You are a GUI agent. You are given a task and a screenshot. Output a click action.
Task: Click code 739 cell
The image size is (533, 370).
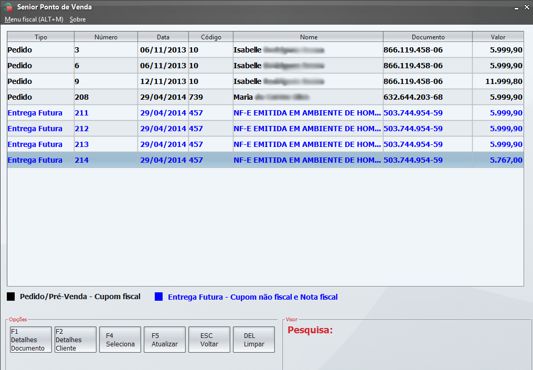211,97
